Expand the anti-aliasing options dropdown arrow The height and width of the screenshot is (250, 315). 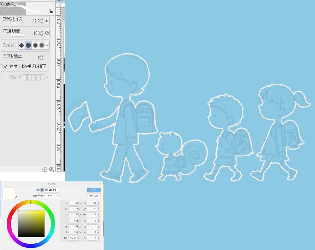47,45
